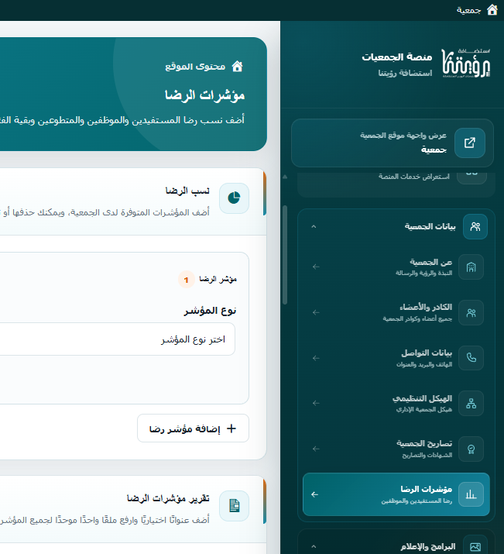Click the نسب الرضا section heading
The width and height of the screenshot is (504, 554).
187,191
